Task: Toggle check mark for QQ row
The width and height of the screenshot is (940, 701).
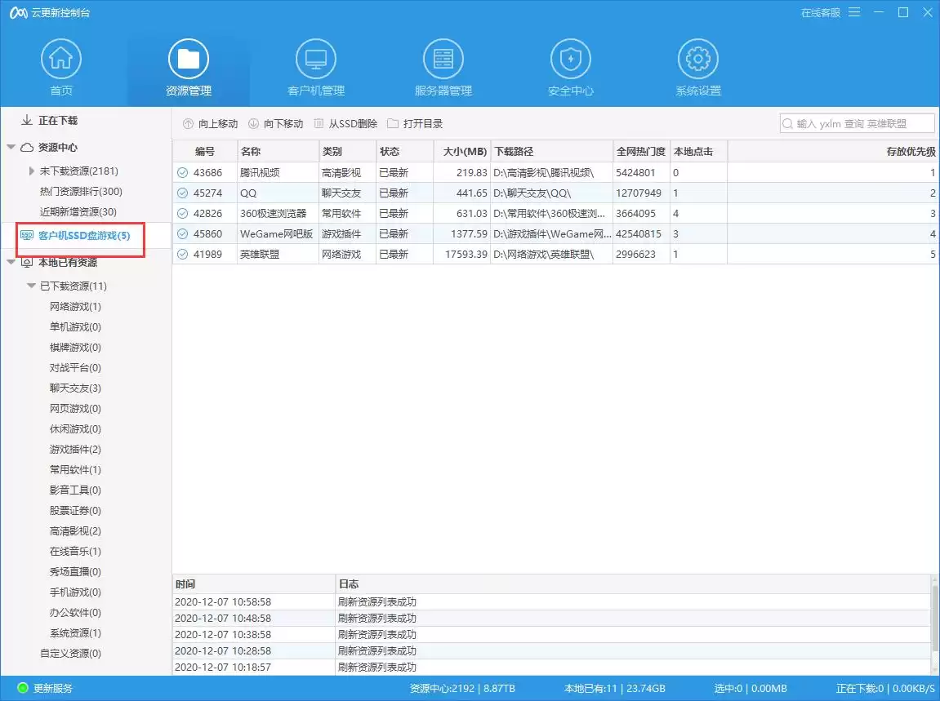Action: click(x=183, y=193)
